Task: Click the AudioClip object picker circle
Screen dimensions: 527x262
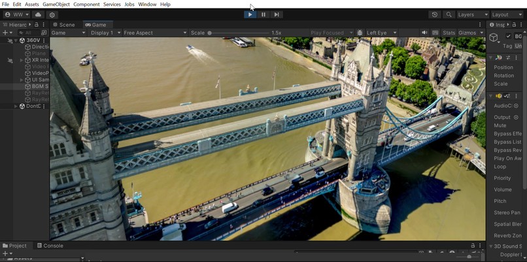Action: click(516, 106)
